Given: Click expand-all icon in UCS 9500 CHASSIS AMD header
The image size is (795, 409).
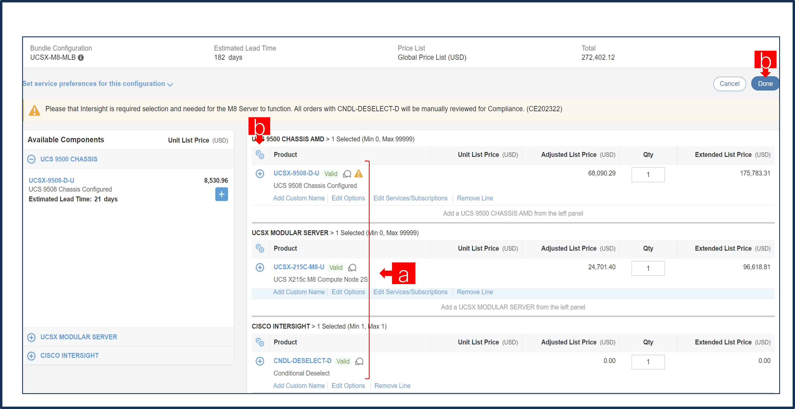Looking at the screenshot, I should [260, 155].
